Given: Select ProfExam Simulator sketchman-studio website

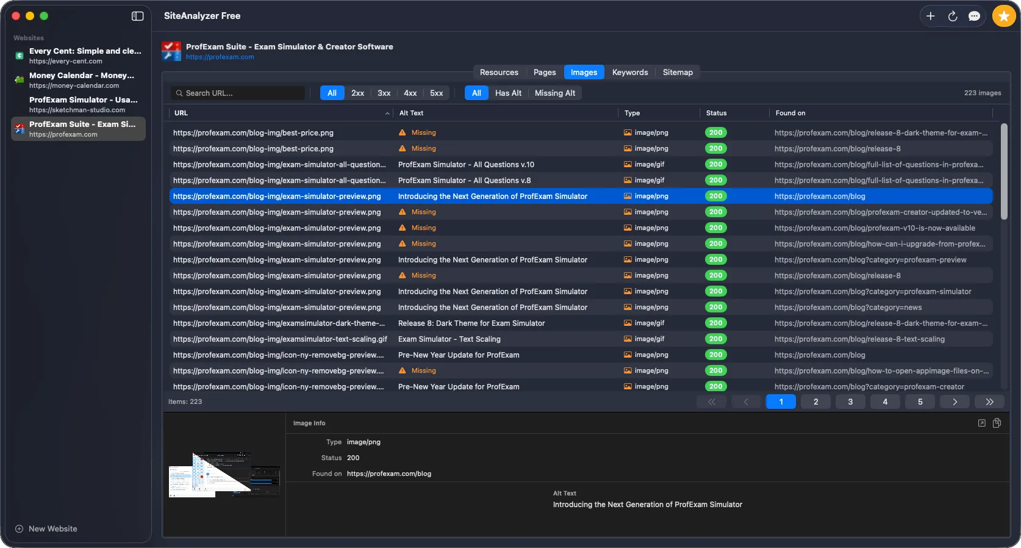Looking at the screenshot, I should tap(78, 104).
